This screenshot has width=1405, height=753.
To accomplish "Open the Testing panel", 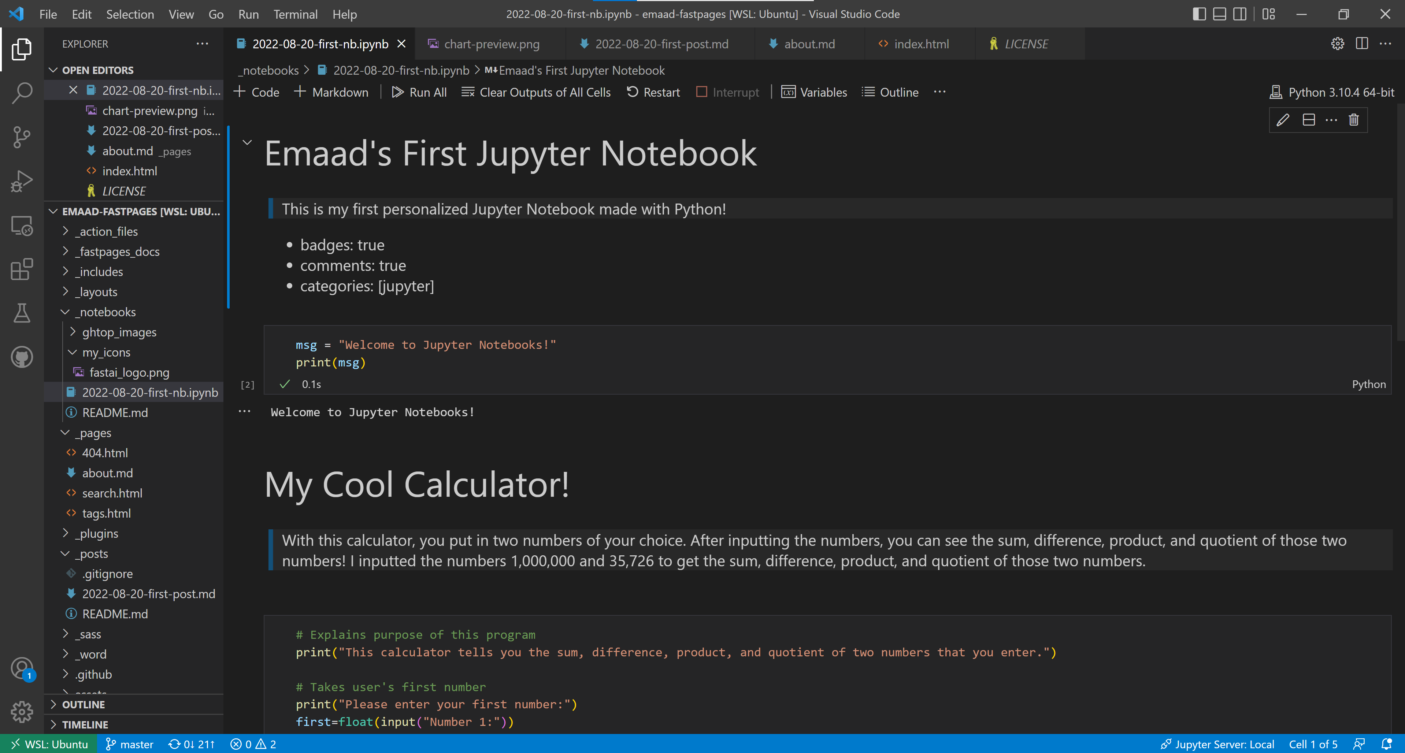I will pyautogui.click(x=22, y=313).
